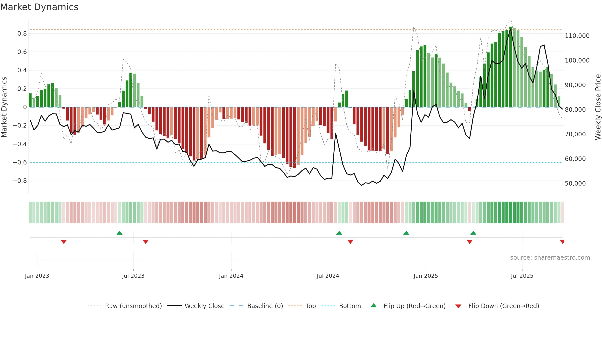Click the Jul 2024 x-axis label
This screenshot has height=339, width=602.
point(328,276)
